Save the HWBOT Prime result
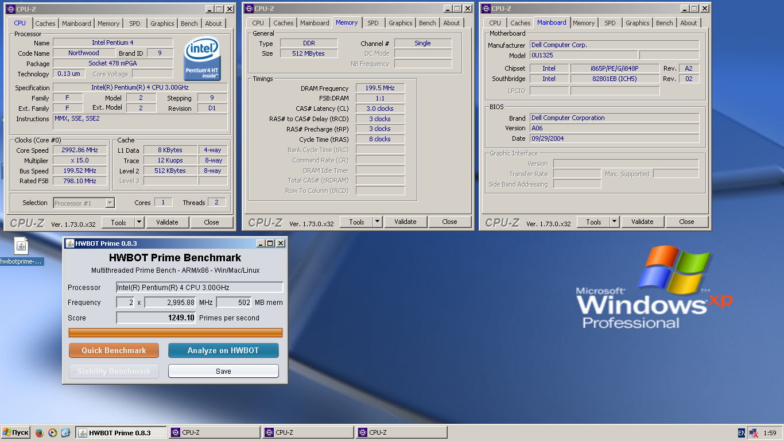 pyautogui.click(x=223, y=371)
